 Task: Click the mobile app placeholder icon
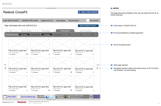pos(19,97)
